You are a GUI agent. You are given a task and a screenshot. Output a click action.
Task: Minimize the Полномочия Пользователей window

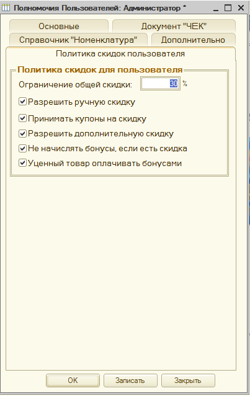pos(216,8)
